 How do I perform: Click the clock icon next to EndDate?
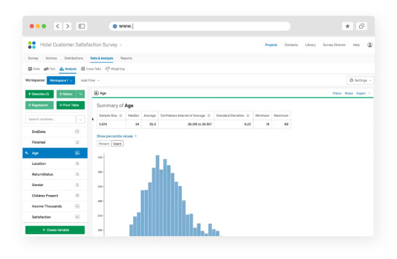point(77,132)
